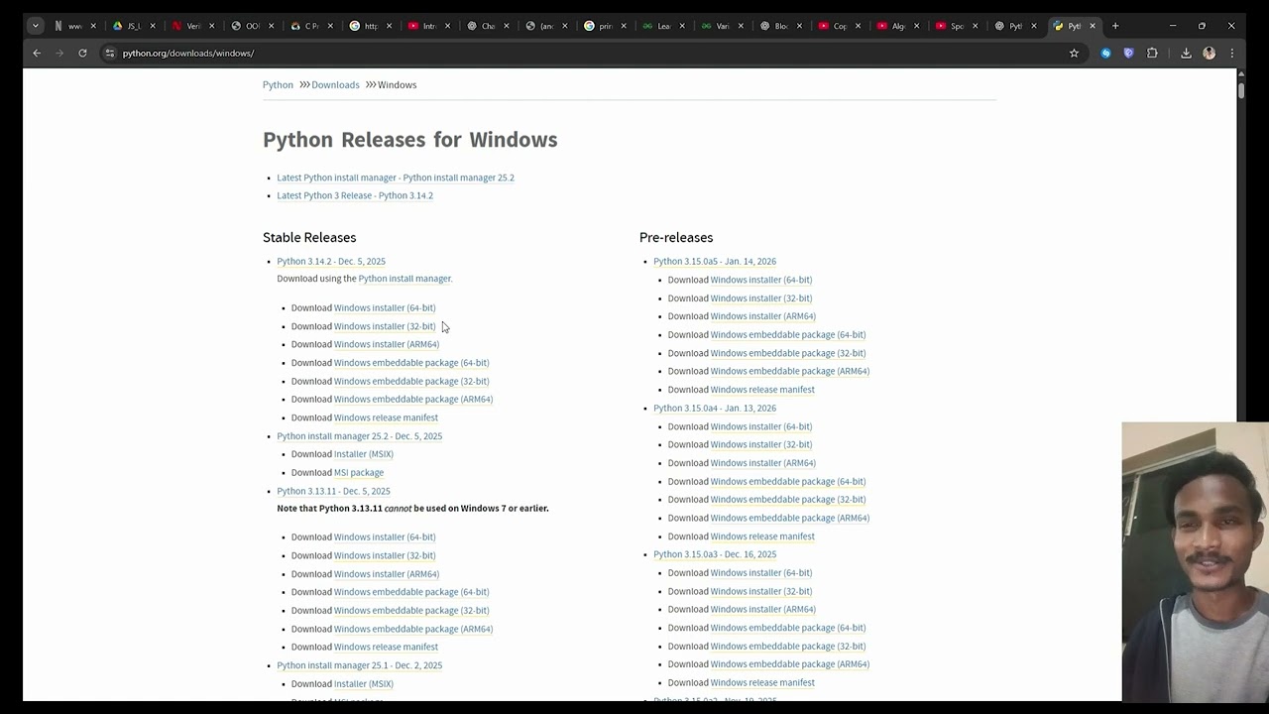Download Python 3.15.0a4 Windows installer (32-bit)
Viewport: 1269px width, 714px height.
[x=761, y=444]
